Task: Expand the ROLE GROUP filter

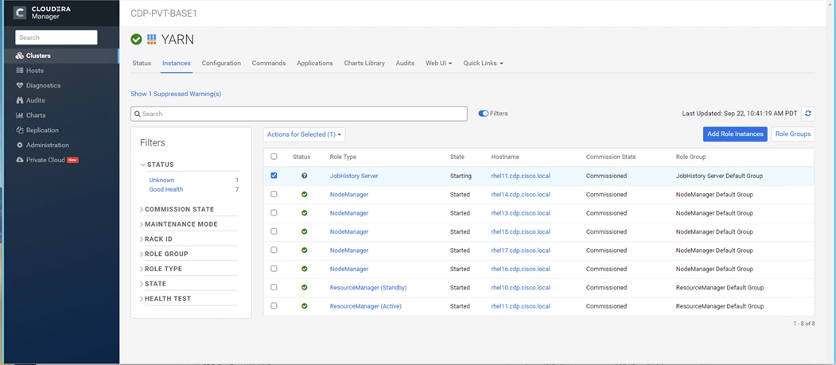Action: [x=164, y=254]
